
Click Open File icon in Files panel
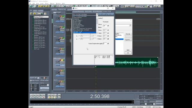[31, 13]
